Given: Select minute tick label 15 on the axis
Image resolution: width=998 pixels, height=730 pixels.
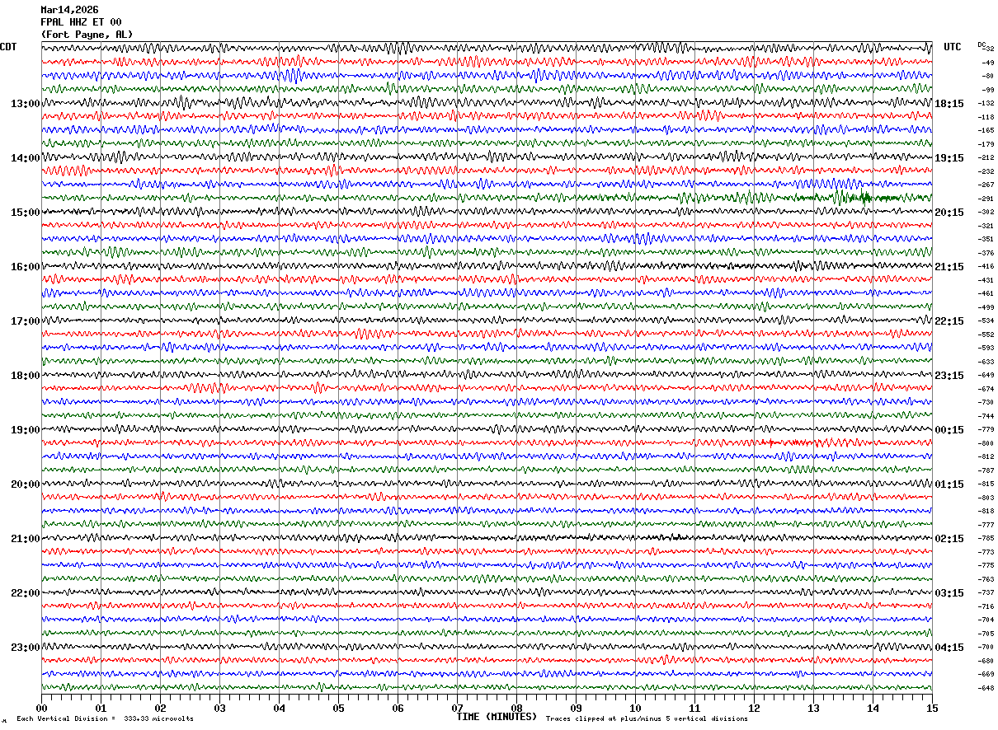Looking at the screenshot, I should point(932,708).
